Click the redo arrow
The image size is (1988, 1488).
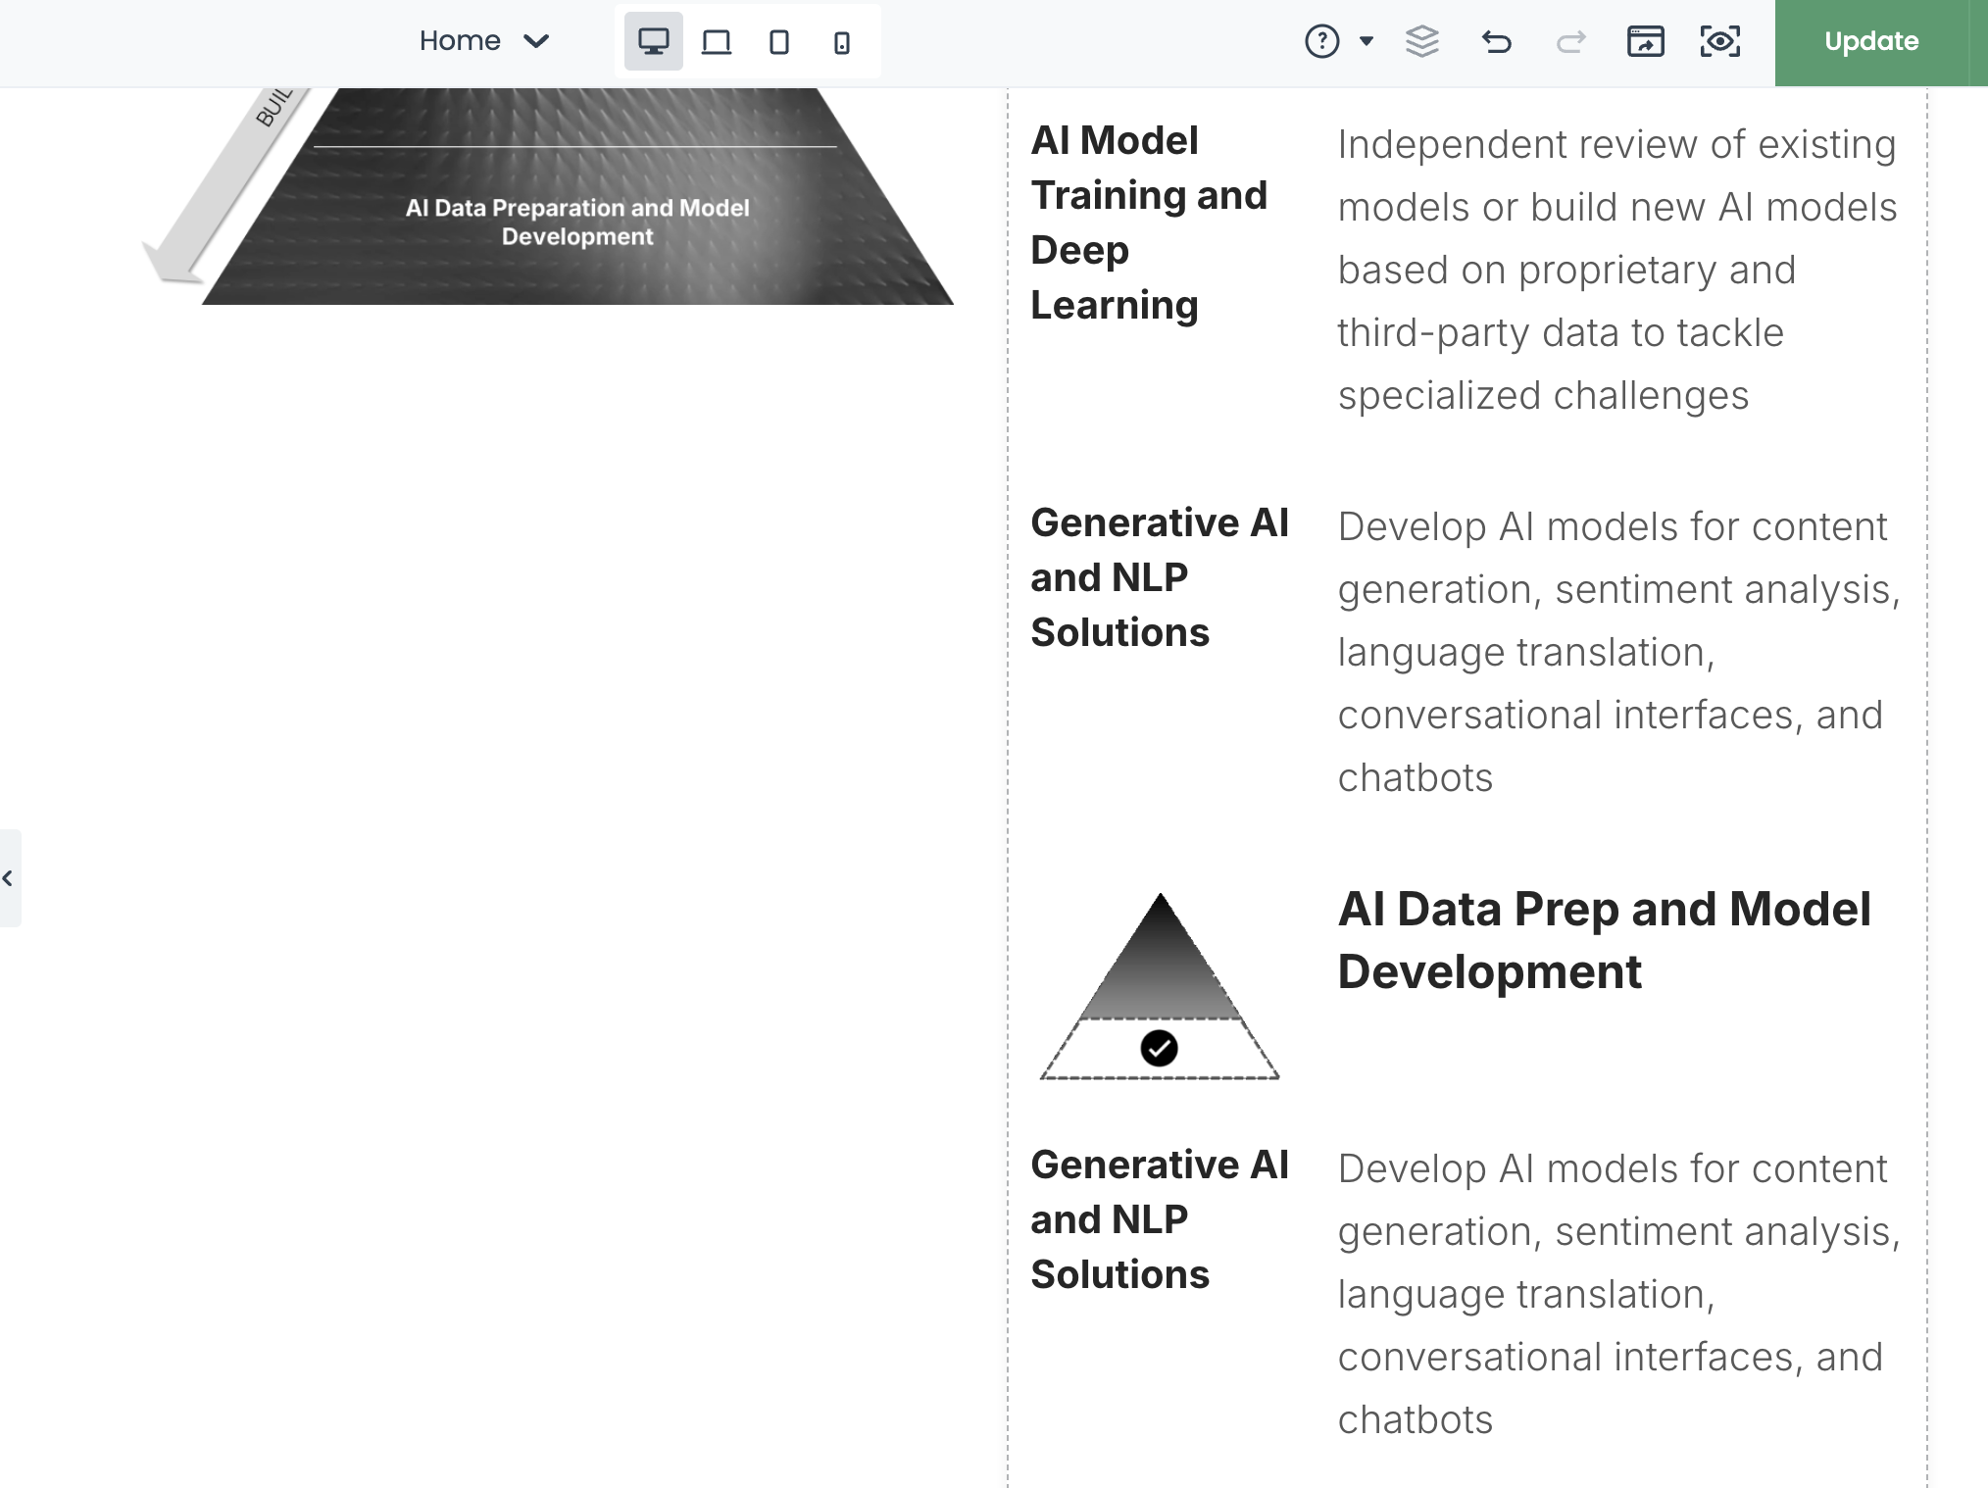pos(1570,41)
